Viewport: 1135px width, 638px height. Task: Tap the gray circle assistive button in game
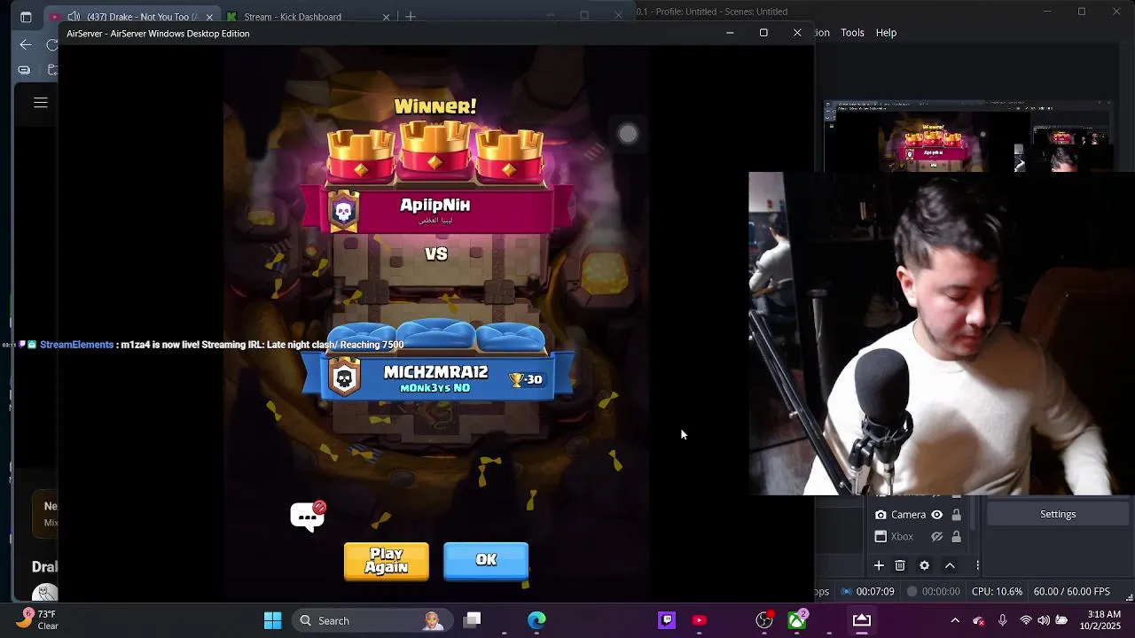pyautogui.click(x=628, y=134)
